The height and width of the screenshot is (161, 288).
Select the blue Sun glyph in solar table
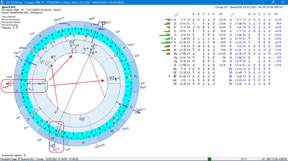point(231,20)
